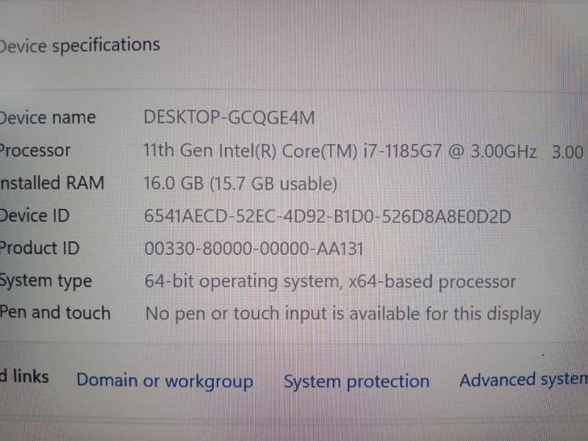This screenshot has width=588, height=441.
Task: Open the Domain or workgroup link
Action: coord(165,381)
